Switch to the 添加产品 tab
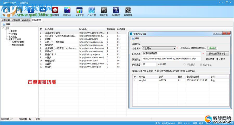Image resolution: width=234 pixels, height=125 pixels. tap(16, 20)
